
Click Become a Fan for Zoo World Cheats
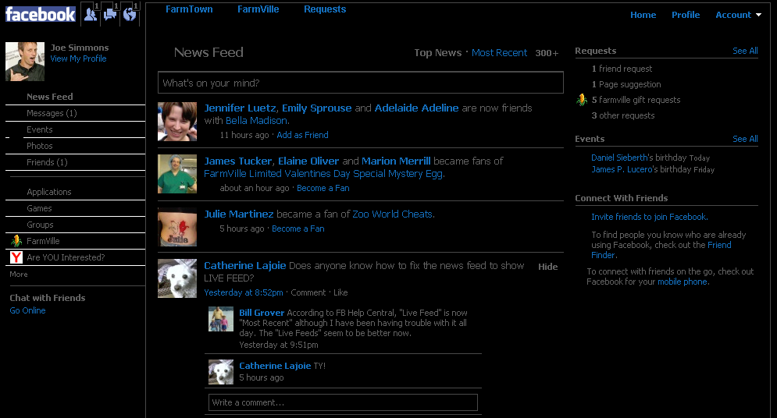tap(298, 228)
